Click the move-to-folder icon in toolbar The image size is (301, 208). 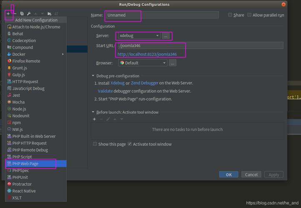pyautogui.click(x=49, y=14)
